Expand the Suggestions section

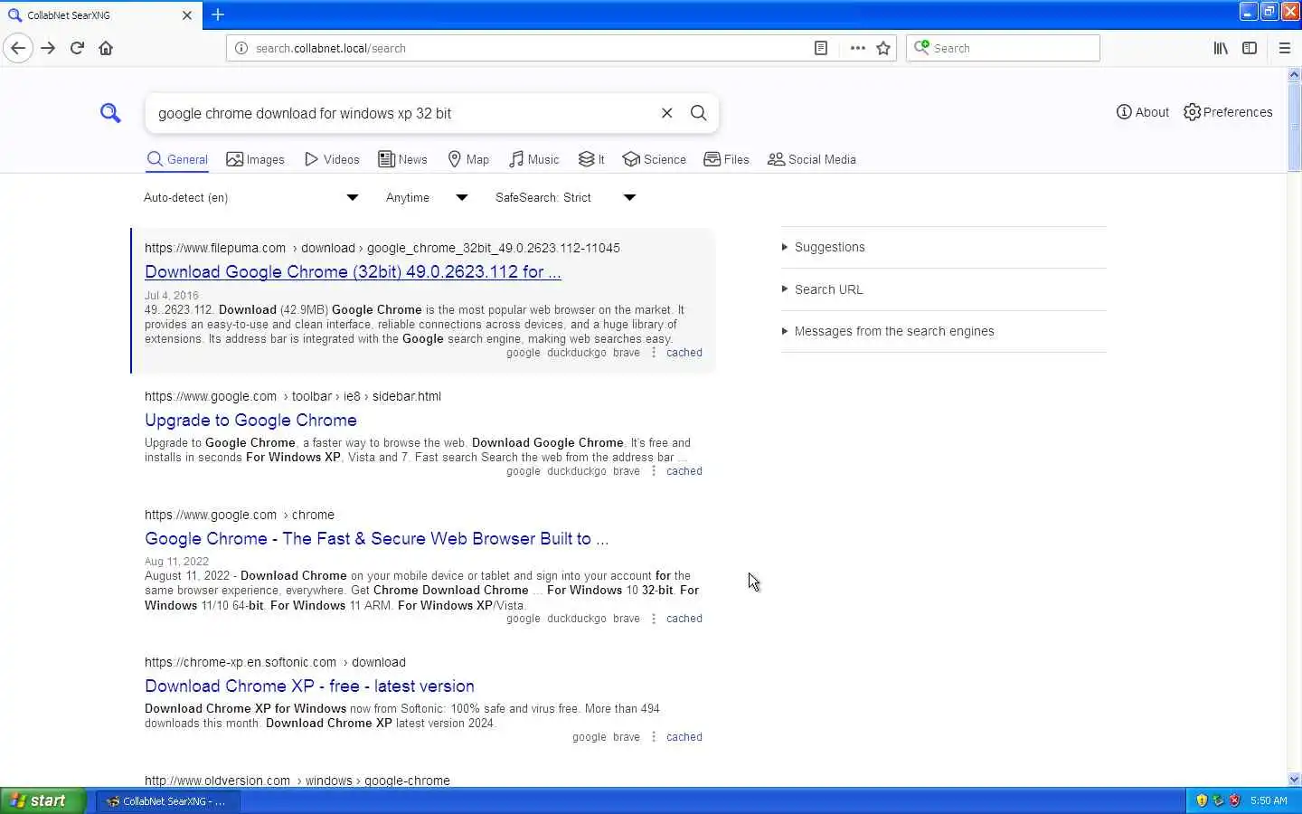944,247
